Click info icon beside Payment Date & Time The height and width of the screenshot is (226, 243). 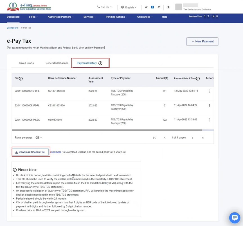(x=198, y=79)
